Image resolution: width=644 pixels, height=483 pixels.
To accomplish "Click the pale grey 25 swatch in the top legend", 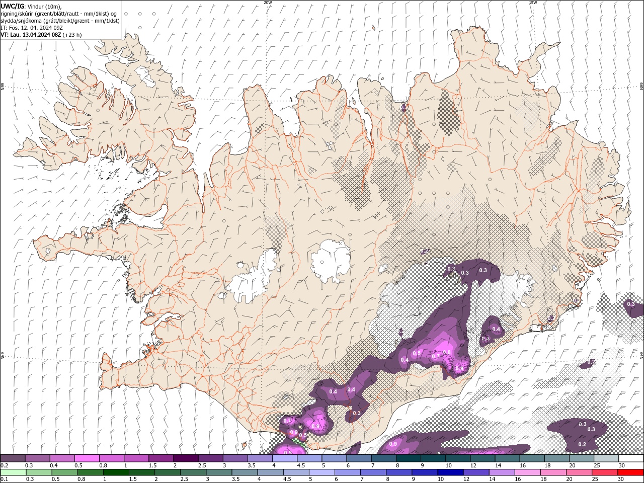I will click(x=606, y=458).
